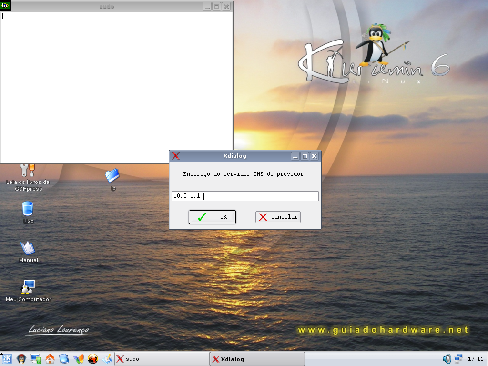Close the sudo window

[x=226, y=6]
